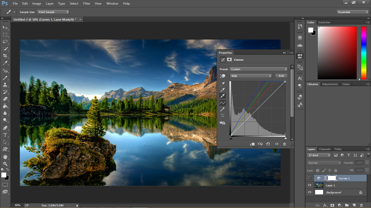Open the Sample Size dropdown
This screenshot has width=371, height=208.
coord(53,12)
